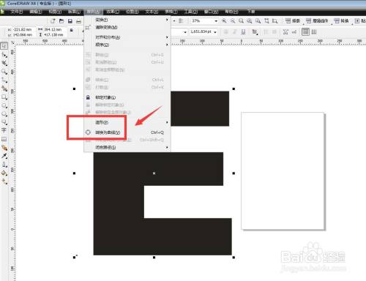The height and width of the screenshot is (281, 366).
Task: Select the Shape tool in toolbox
Action: 4,55
